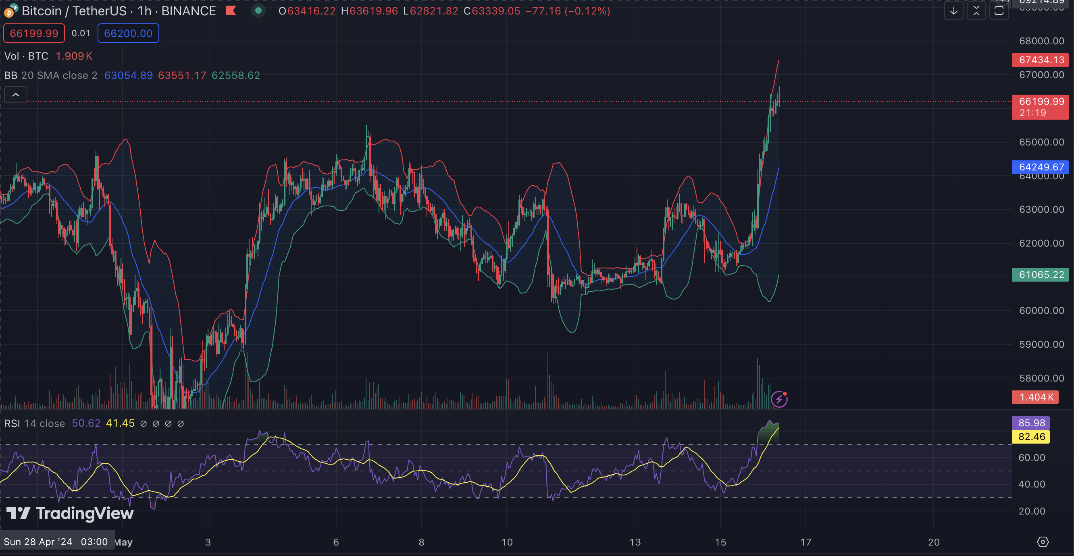Click the Sun 28 Apr '24 date label
The image size is (1074, 556).
56,541
